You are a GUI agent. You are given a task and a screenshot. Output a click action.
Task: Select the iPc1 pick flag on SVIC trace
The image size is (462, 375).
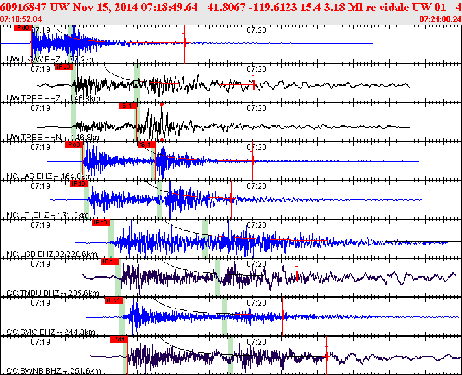(x=114, y=300)
